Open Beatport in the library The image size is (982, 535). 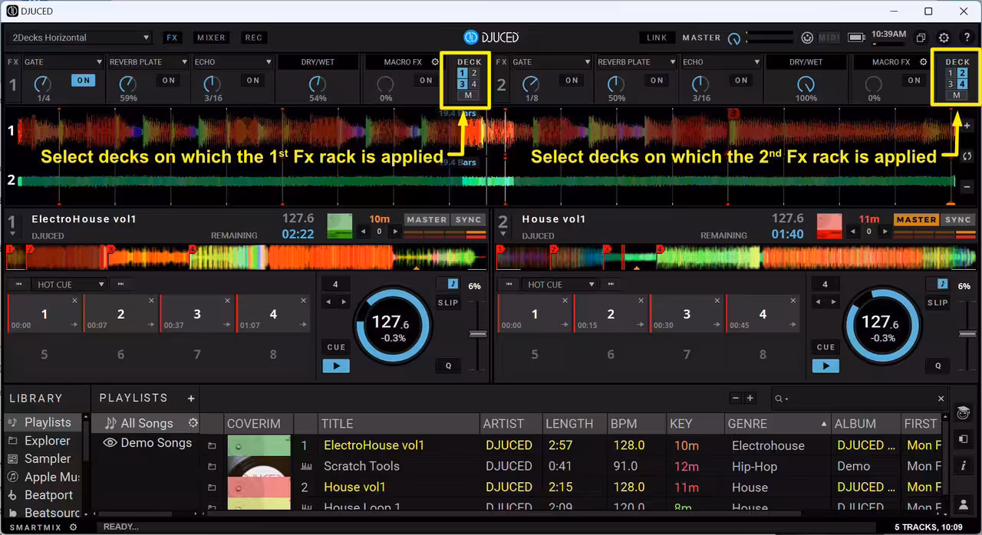pos(47,495)
